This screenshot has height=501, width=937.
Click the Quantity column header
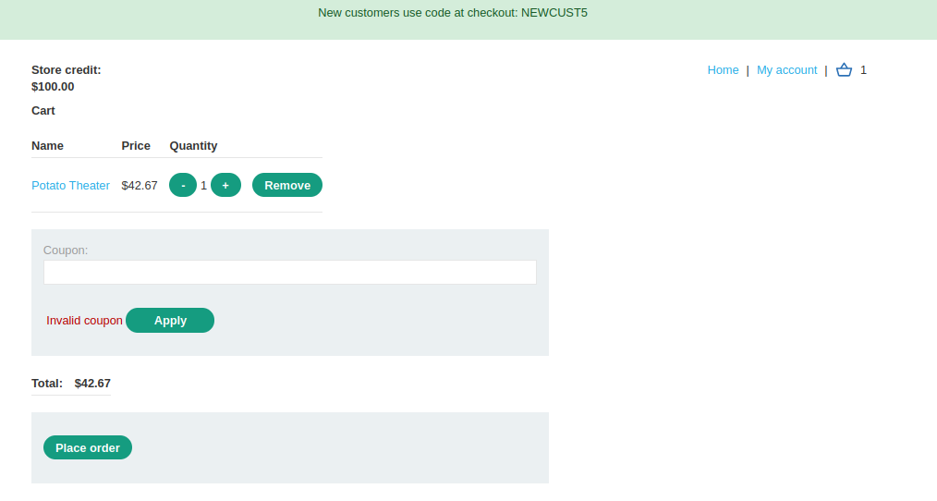pos(193,146)
